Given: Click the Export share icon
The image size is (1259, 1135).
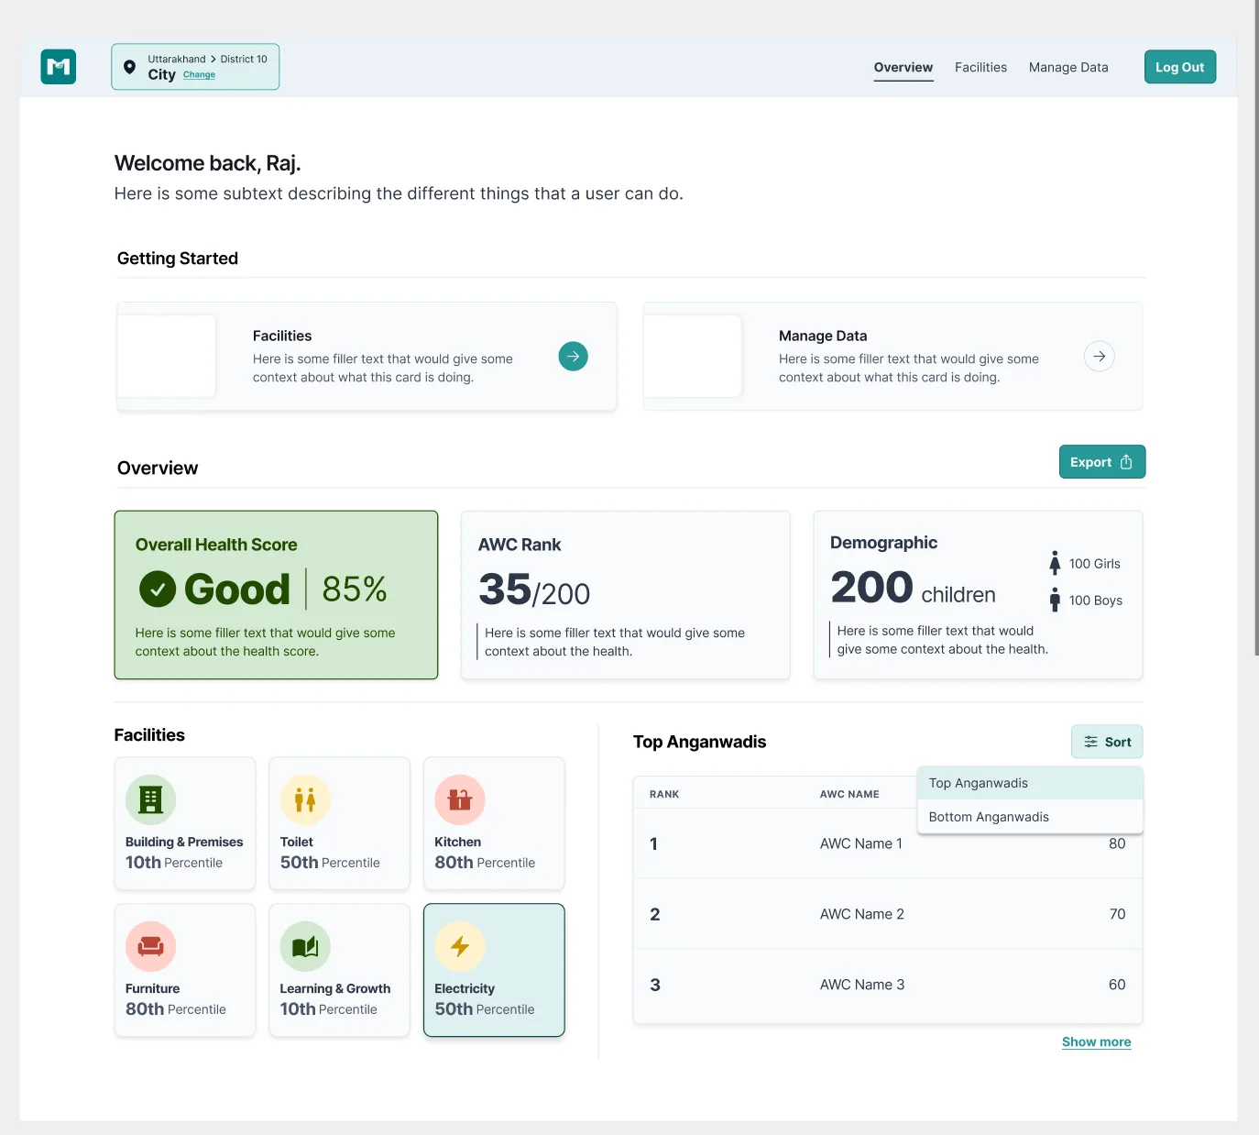Looking at the screenshot, I should click(x=1126, y=462).
